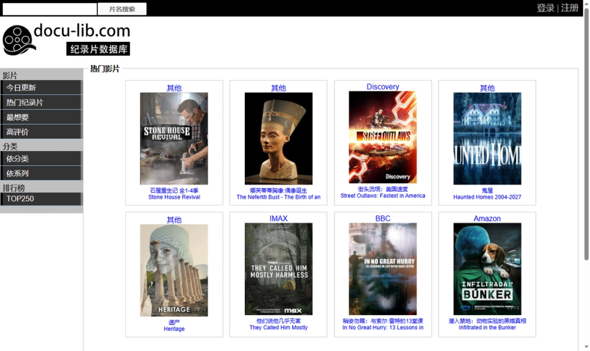Click the BBC category link

[383, 218]
